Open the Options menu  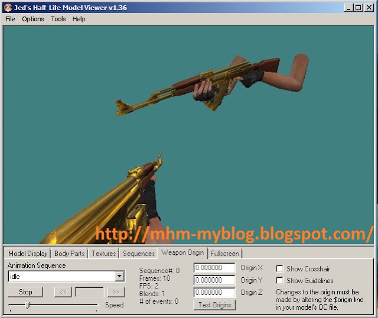[x=33, y=19]
